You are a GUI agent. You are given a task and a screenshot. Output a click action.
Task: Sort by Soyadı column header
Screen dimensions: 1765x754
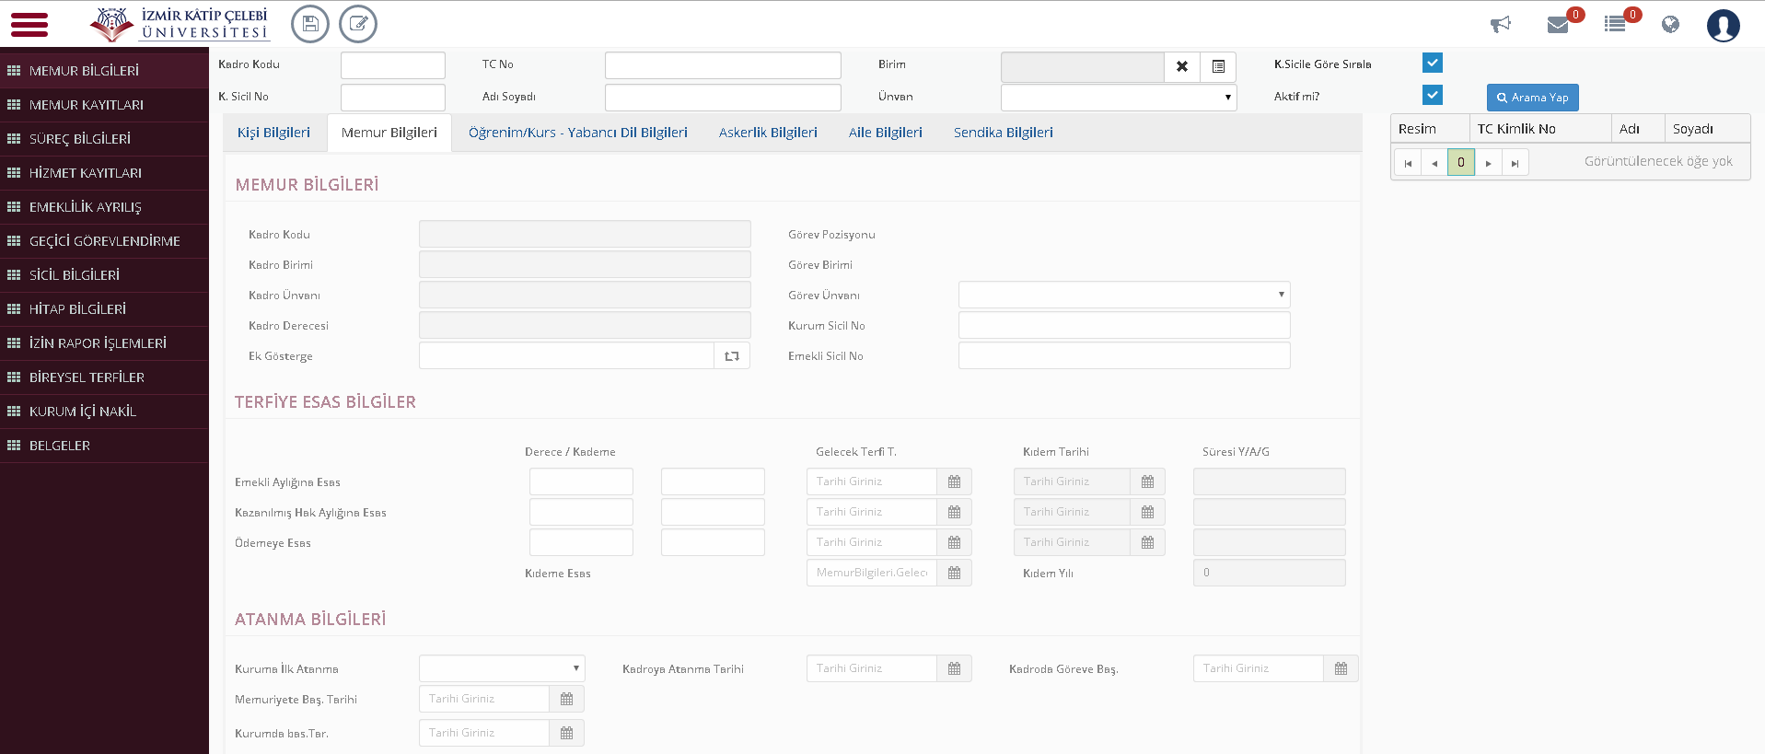point(1707,129)
